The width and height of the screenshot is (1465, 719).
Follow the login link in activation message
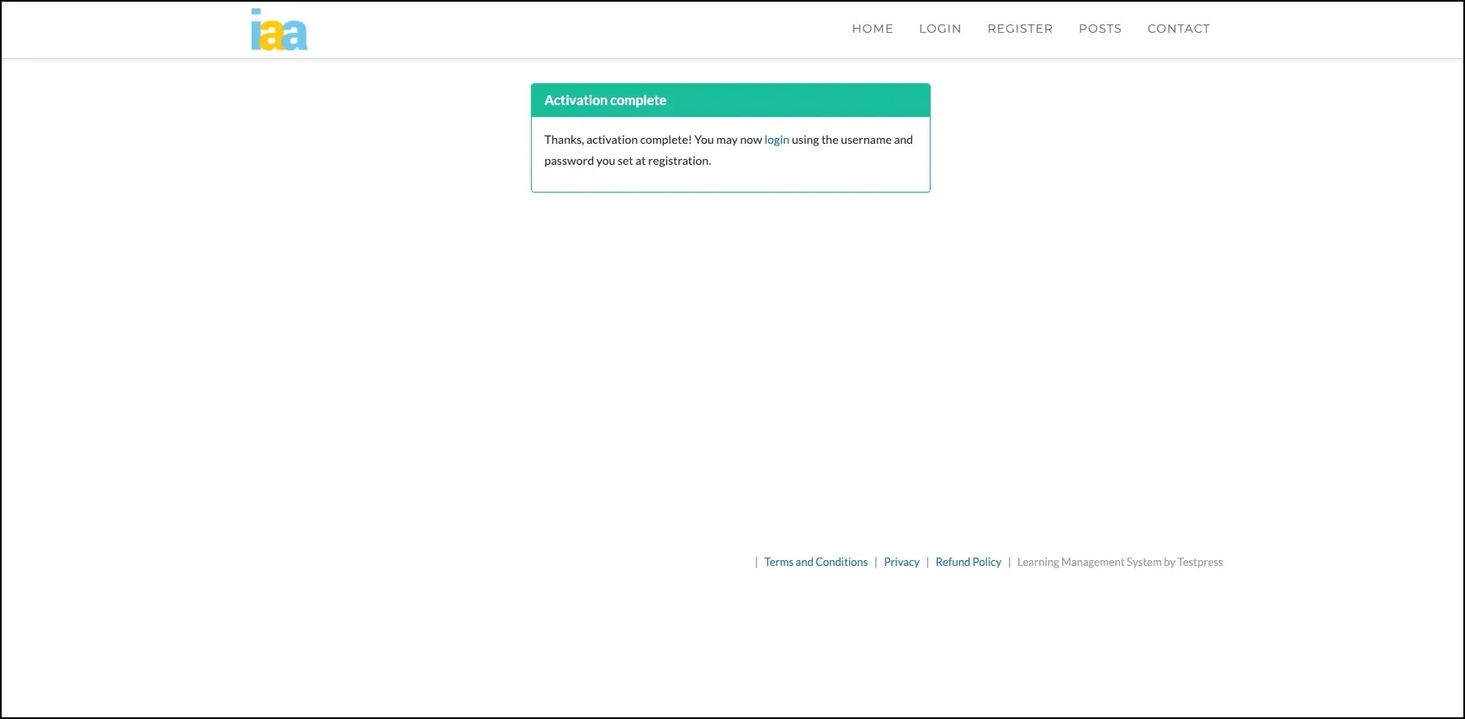(x=776, y=140)
